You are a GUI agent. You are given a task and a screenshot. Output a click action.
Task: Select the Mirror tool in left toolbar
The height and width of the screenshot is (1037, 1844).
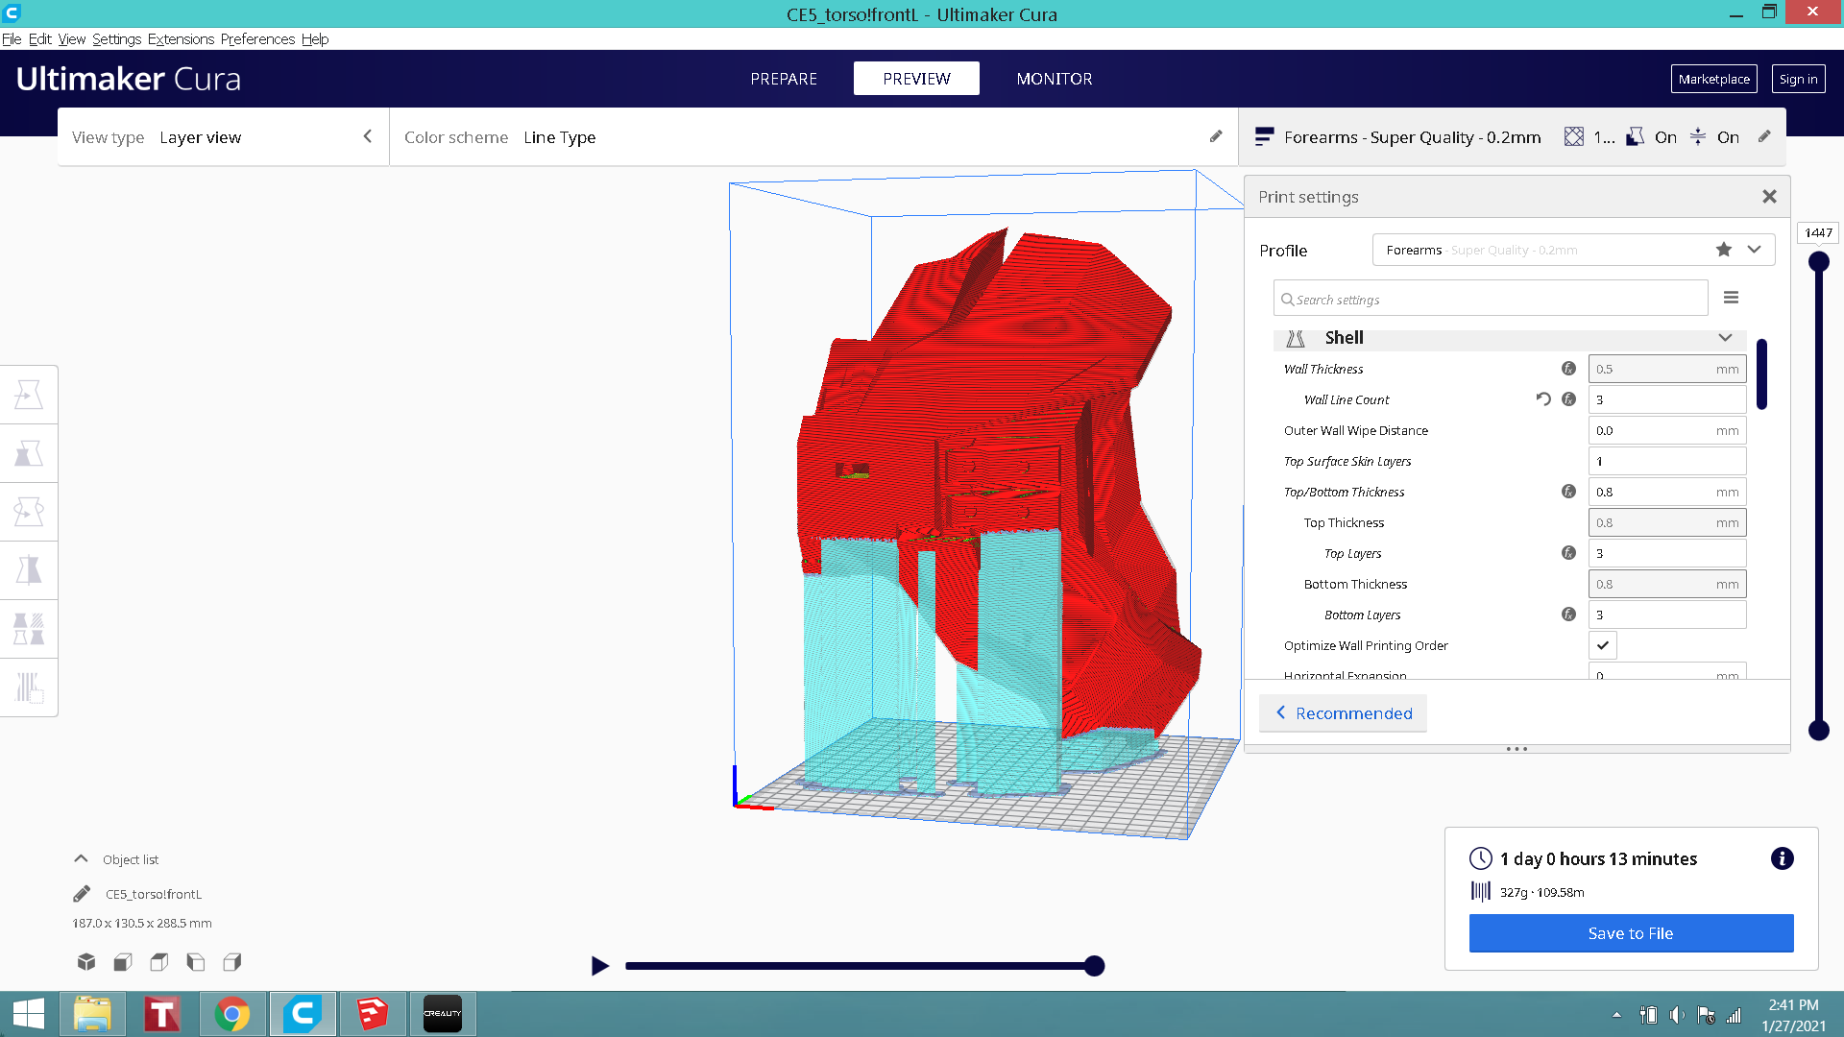(x=29, y=570)
